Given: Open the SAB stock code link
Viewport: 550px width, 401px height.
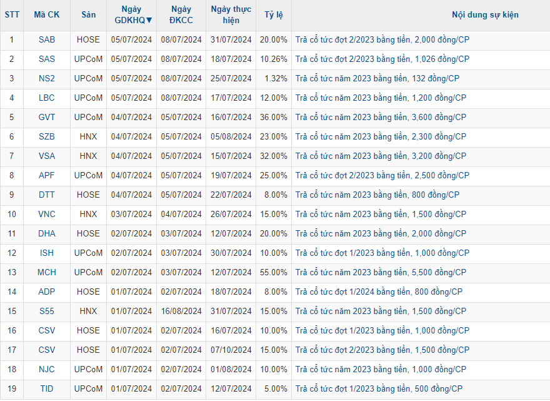Looking at the screenshot, I should tap(46, 39).
